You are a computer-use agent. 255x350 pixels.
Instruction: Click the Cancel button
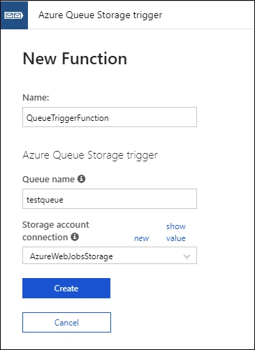(x=66, y=322)
